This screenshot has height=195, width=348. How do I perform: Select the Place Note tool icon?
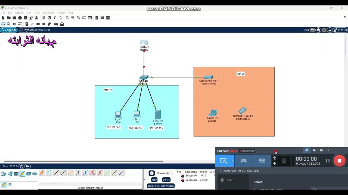tap(27, 24)
